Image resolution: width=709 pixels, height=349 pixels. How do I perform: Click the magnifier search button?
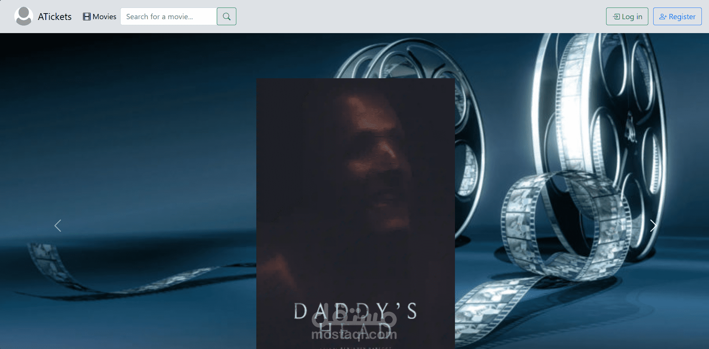[227, 17]
